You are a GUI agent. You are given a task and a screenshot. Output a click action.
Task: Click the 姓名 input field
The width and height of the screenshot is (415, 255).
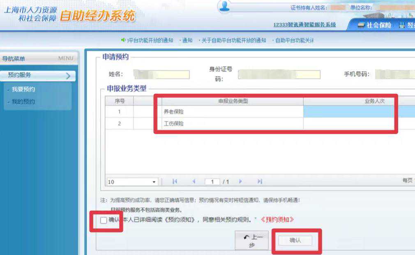(161, 74)
